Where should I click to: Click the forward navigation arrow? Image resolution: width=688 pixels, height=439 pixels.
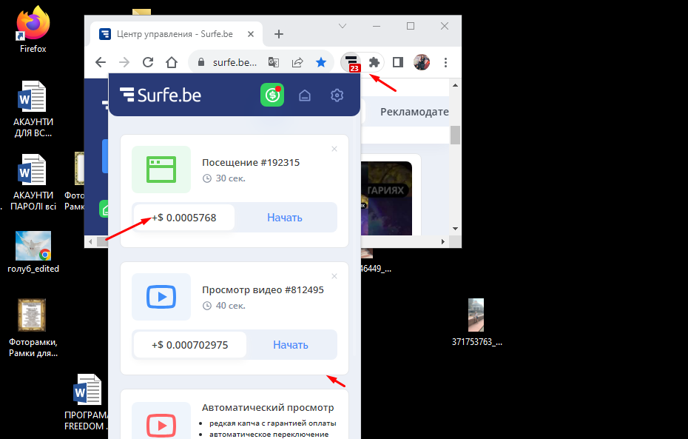click(124, 62)
